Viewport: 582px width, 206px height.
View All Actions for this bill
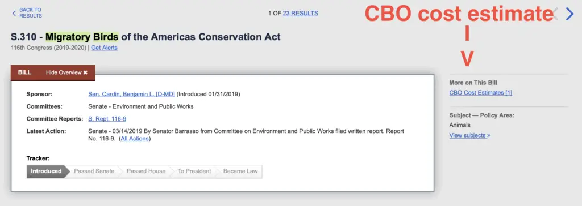point(135,139)
